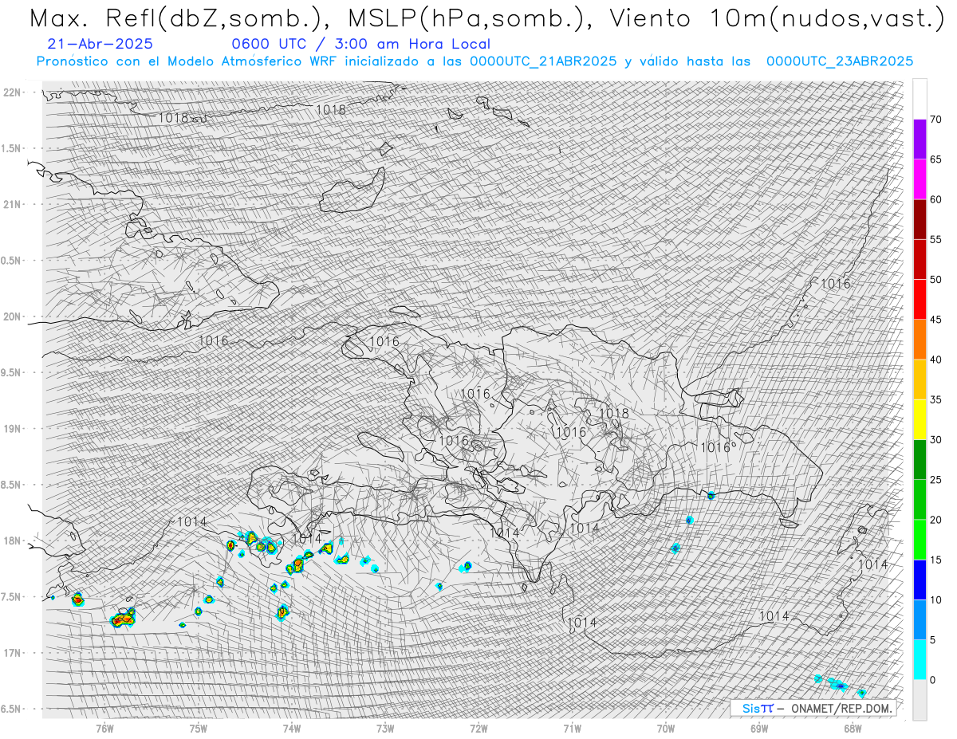Click the cyan 0–5 dBZ color band
The width and height of the screenshot is (957, 739).
tap(920, 659)
